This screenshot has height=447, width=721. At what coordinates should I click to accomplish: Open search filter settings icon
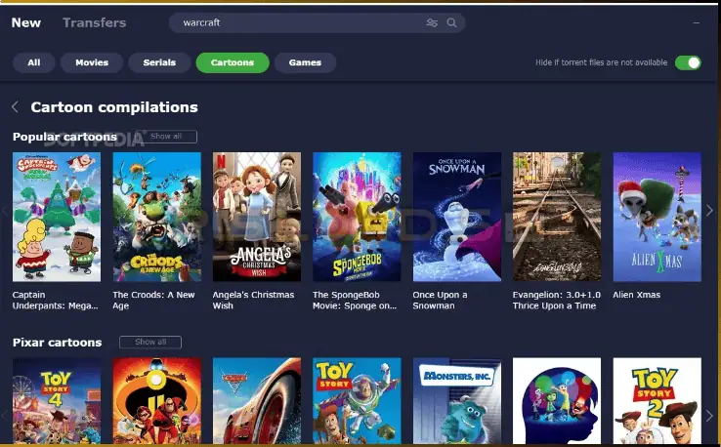[432, 22]
